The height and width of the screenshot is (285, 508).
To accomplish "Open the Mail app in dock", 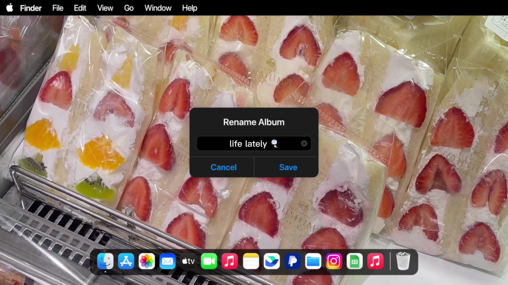I will (x=167, y=261).
